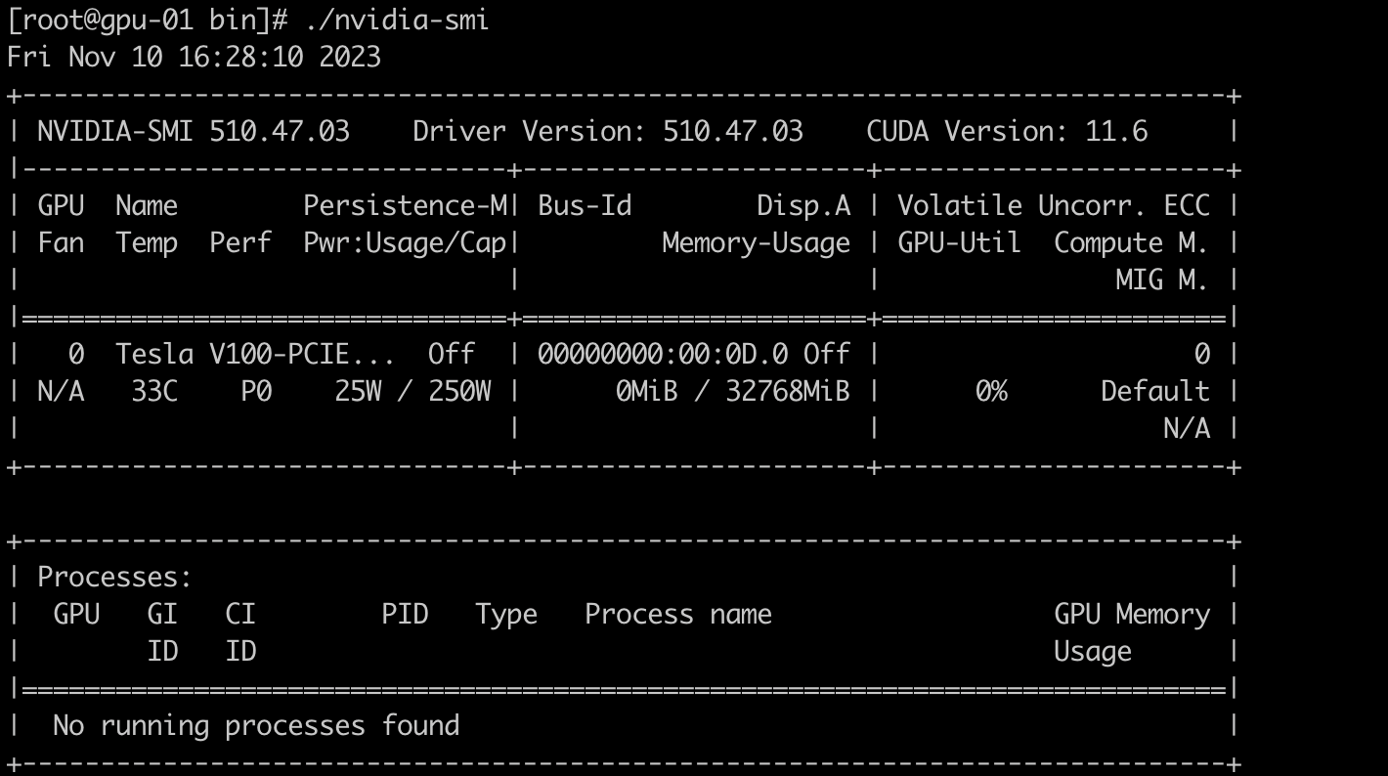Click the 0MiB / 32768MiB memory value
This screenshot has height=776, width=1388.
click(732, 391)
